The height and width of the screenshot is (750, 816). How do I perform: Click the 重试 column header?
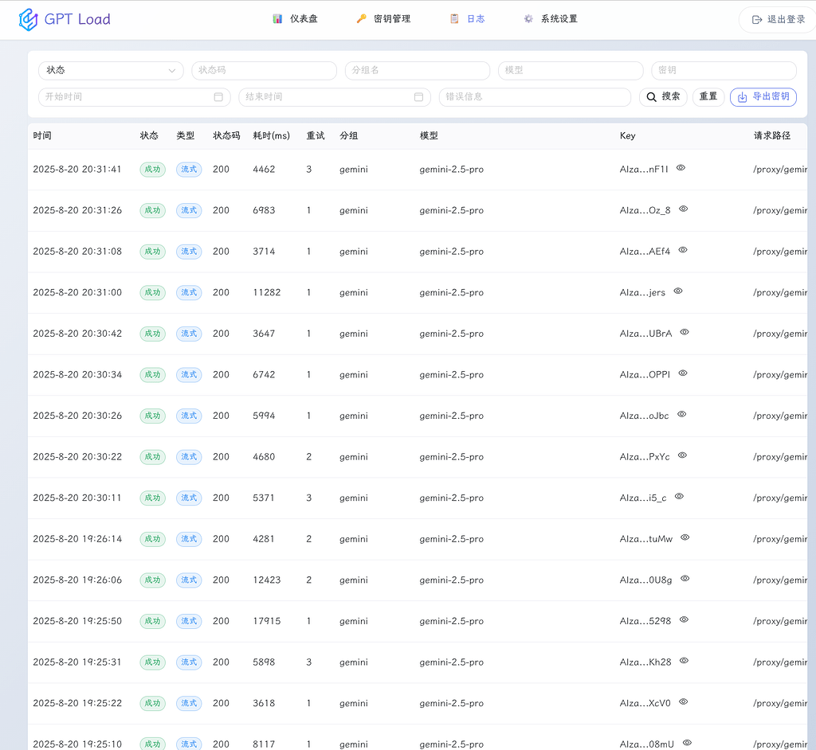(316, 136)
